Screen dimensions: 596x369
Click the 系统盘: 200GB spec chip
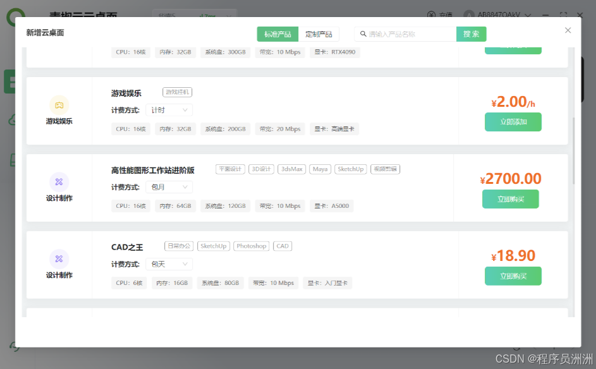coord(226,129)
